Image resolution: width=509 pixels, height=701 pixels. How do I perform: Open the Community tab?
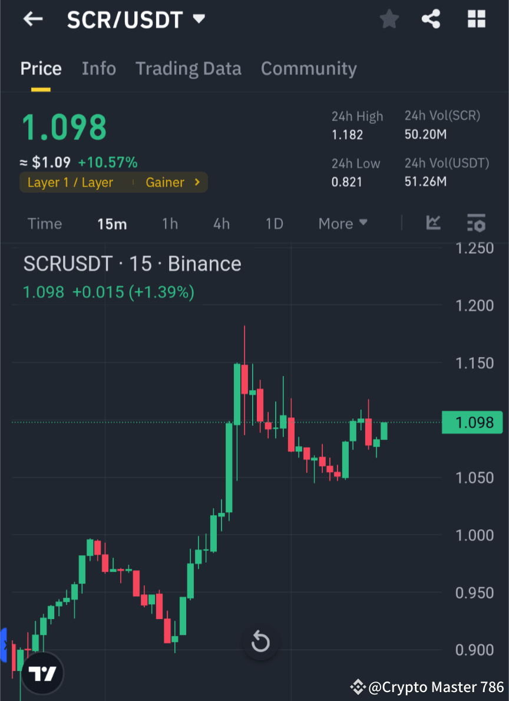point(309,68)
